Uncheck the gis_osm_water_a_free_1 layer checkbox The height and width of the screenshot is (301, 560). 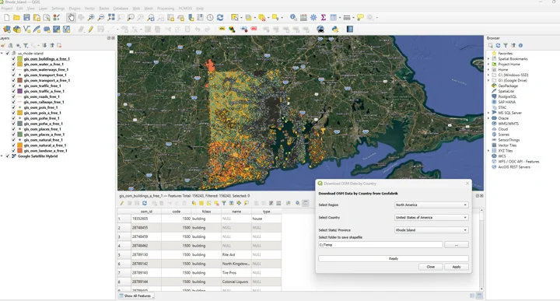(13, 65)
